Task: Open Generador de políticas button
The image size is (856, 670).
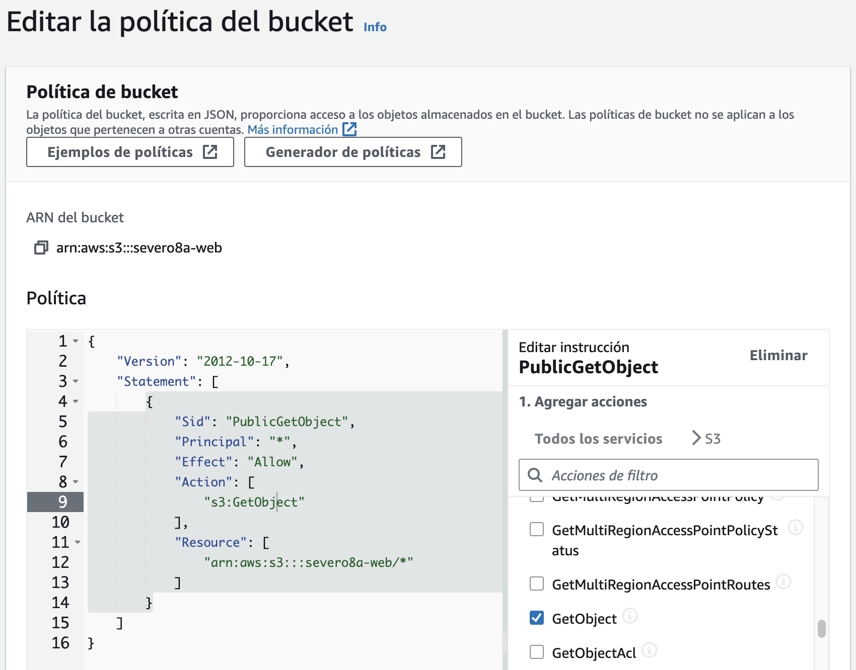Action: pos(353,152)
